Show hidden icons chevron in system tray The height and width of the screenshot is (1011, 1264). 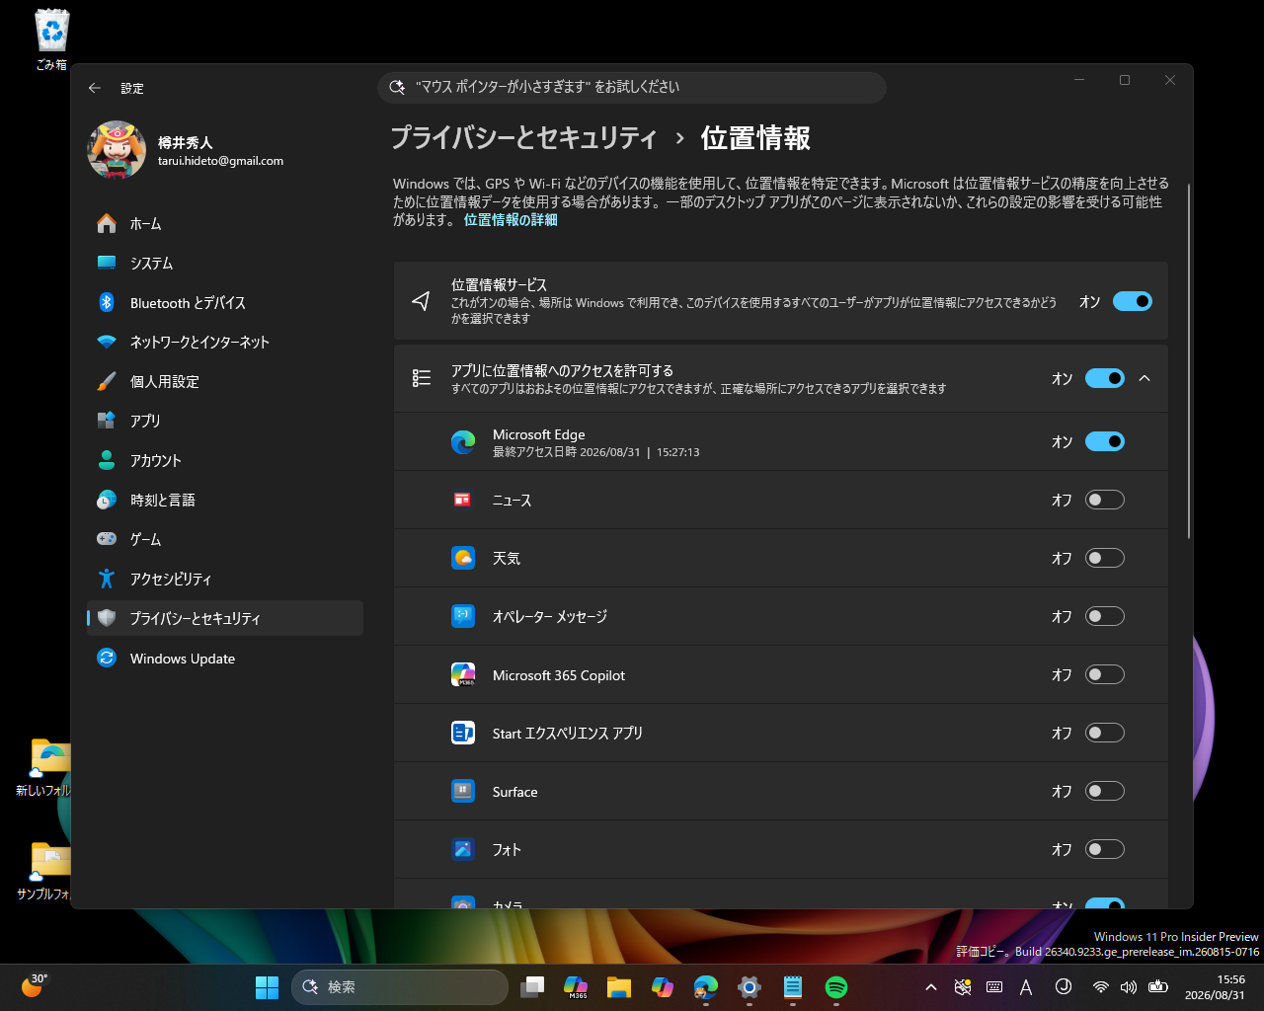tap(930, 987)
